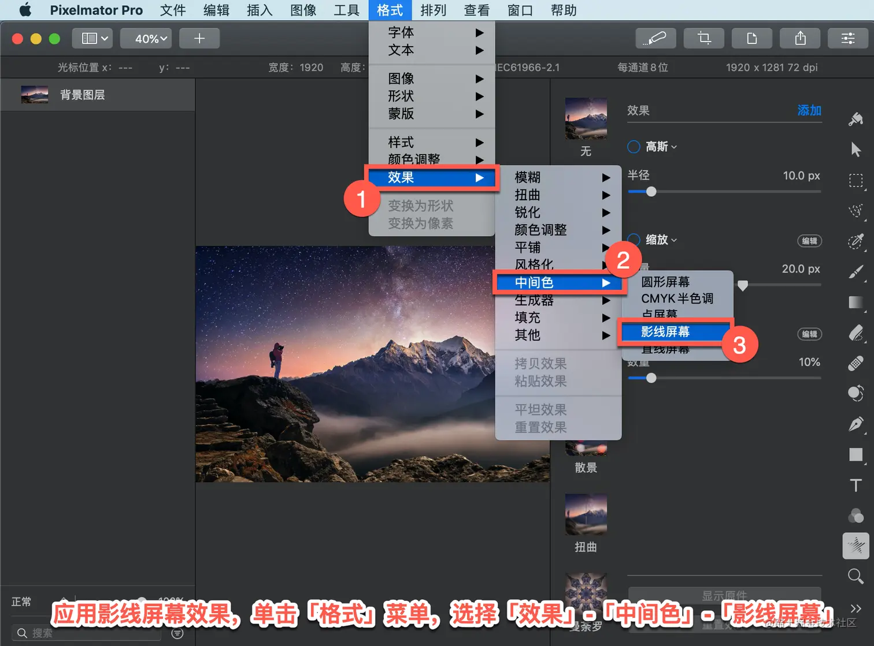874x646 pixels.
Task: Expand the 填充 effects submenu
Action: pyautogui.click(x=558, y=318)
